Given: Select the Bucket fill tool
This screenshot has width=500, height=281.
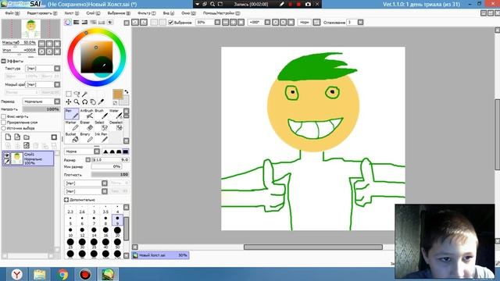Looking at the screenshot, I should (72, 137).
